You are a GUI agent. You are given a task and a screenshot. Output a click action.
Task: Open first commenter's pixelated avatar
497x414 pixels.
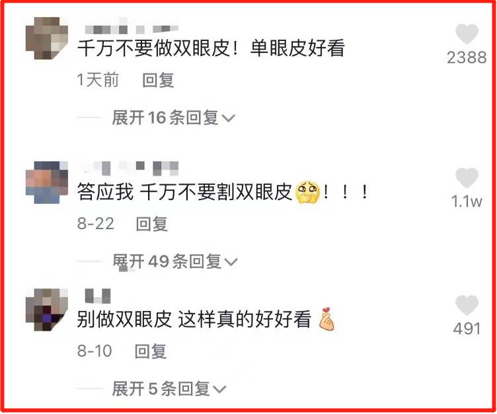(x=46, y=38)
